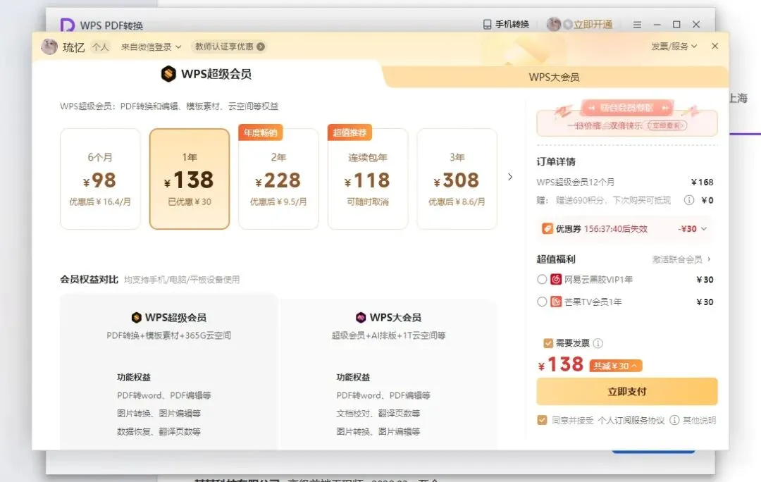This screenshot has width=761, height=482.
Task: Click the 个人 account type tag
Action: [x=101, y=47]
